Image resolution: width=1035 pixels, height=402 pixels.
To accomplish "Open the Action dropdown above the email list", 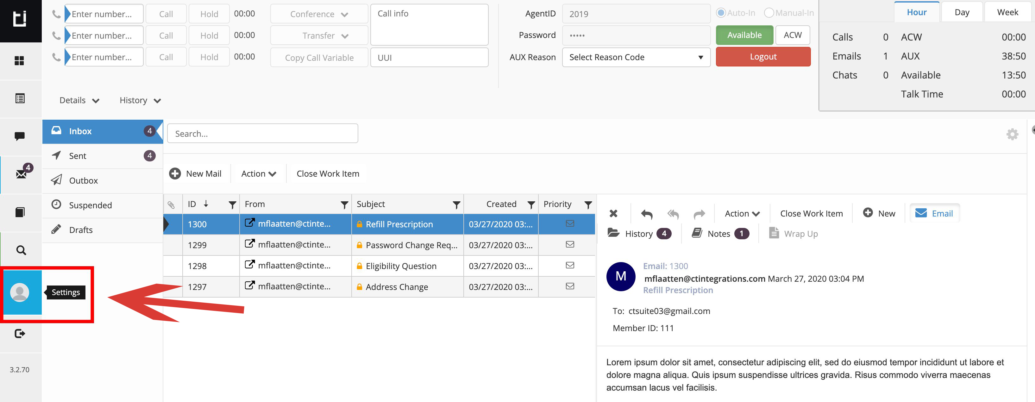I will (x=258, y=174).
